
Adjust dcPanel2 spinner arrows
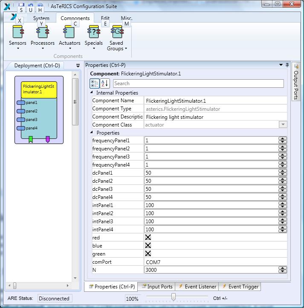283,181
